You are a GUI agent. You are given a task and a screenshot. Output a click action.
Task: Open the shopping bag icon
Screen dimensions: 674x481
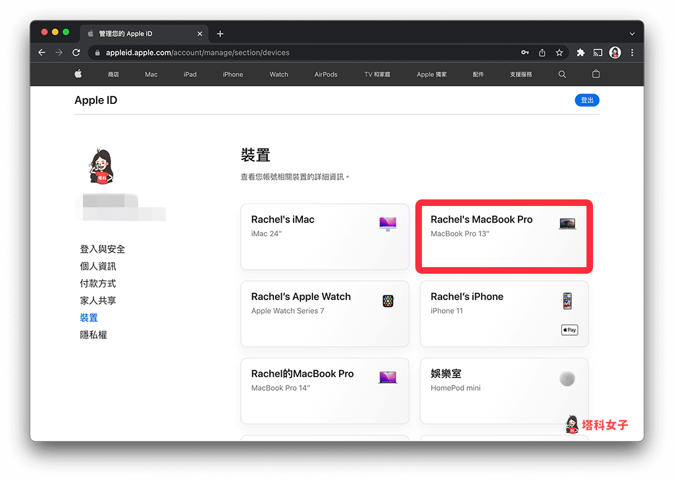click(596, 74)
